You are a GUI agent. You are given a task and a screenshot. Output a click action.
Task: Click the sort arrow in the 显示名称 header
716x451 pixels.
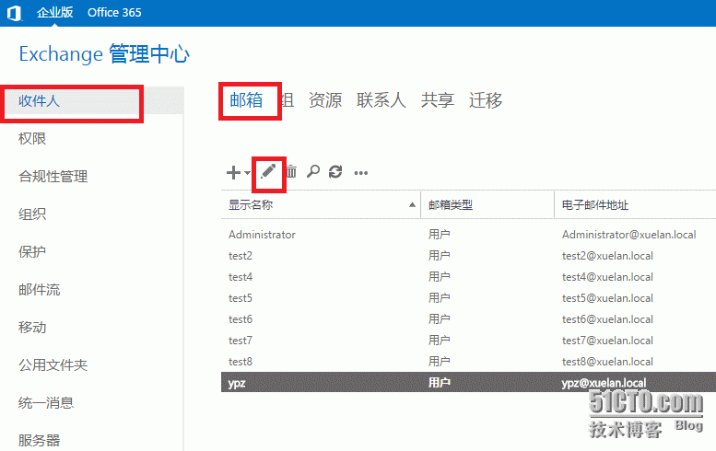(x=412, y=204)
